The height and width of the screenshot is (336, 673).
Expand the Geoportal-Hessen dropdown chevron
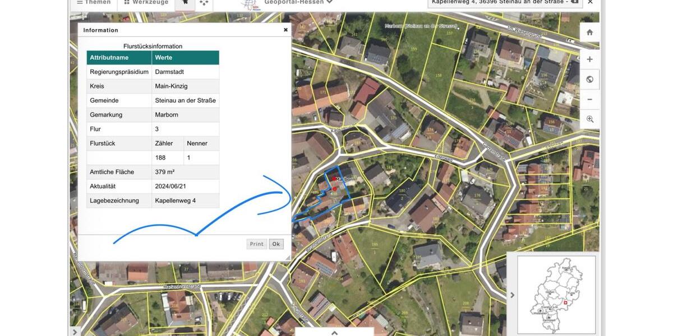(330, 2)
